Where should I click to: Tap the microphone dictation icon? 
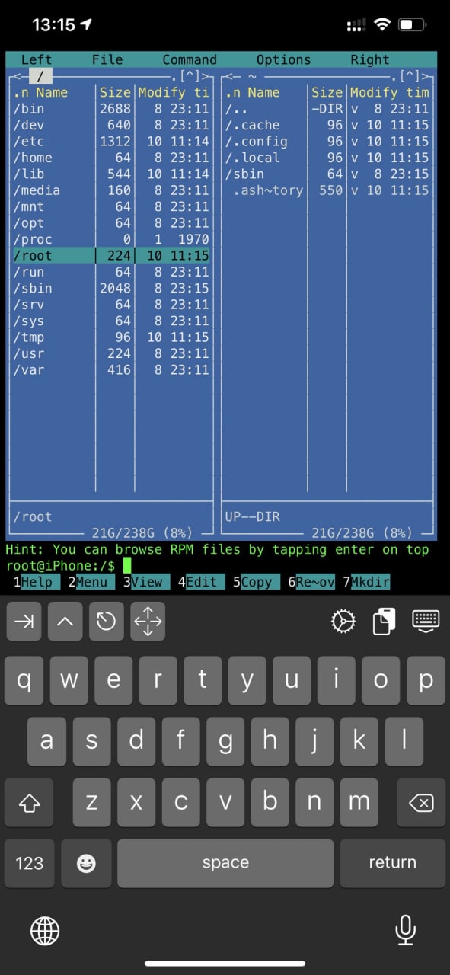[x=405, y=930]
